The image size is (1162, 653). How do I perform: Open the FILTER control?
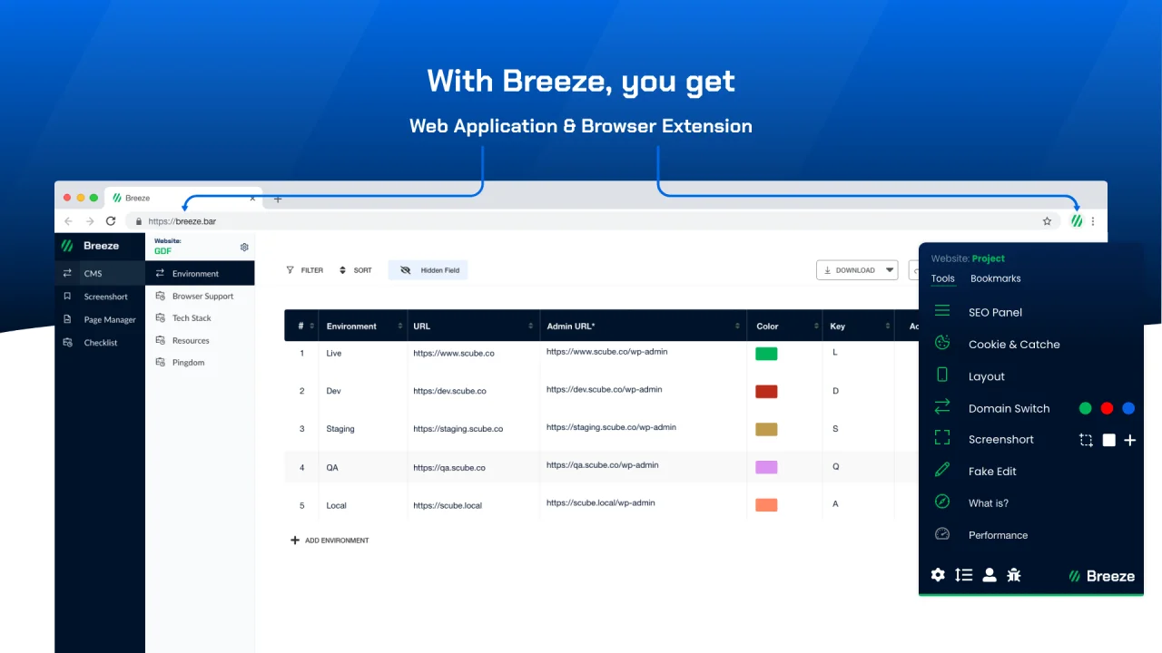[304, 270]
